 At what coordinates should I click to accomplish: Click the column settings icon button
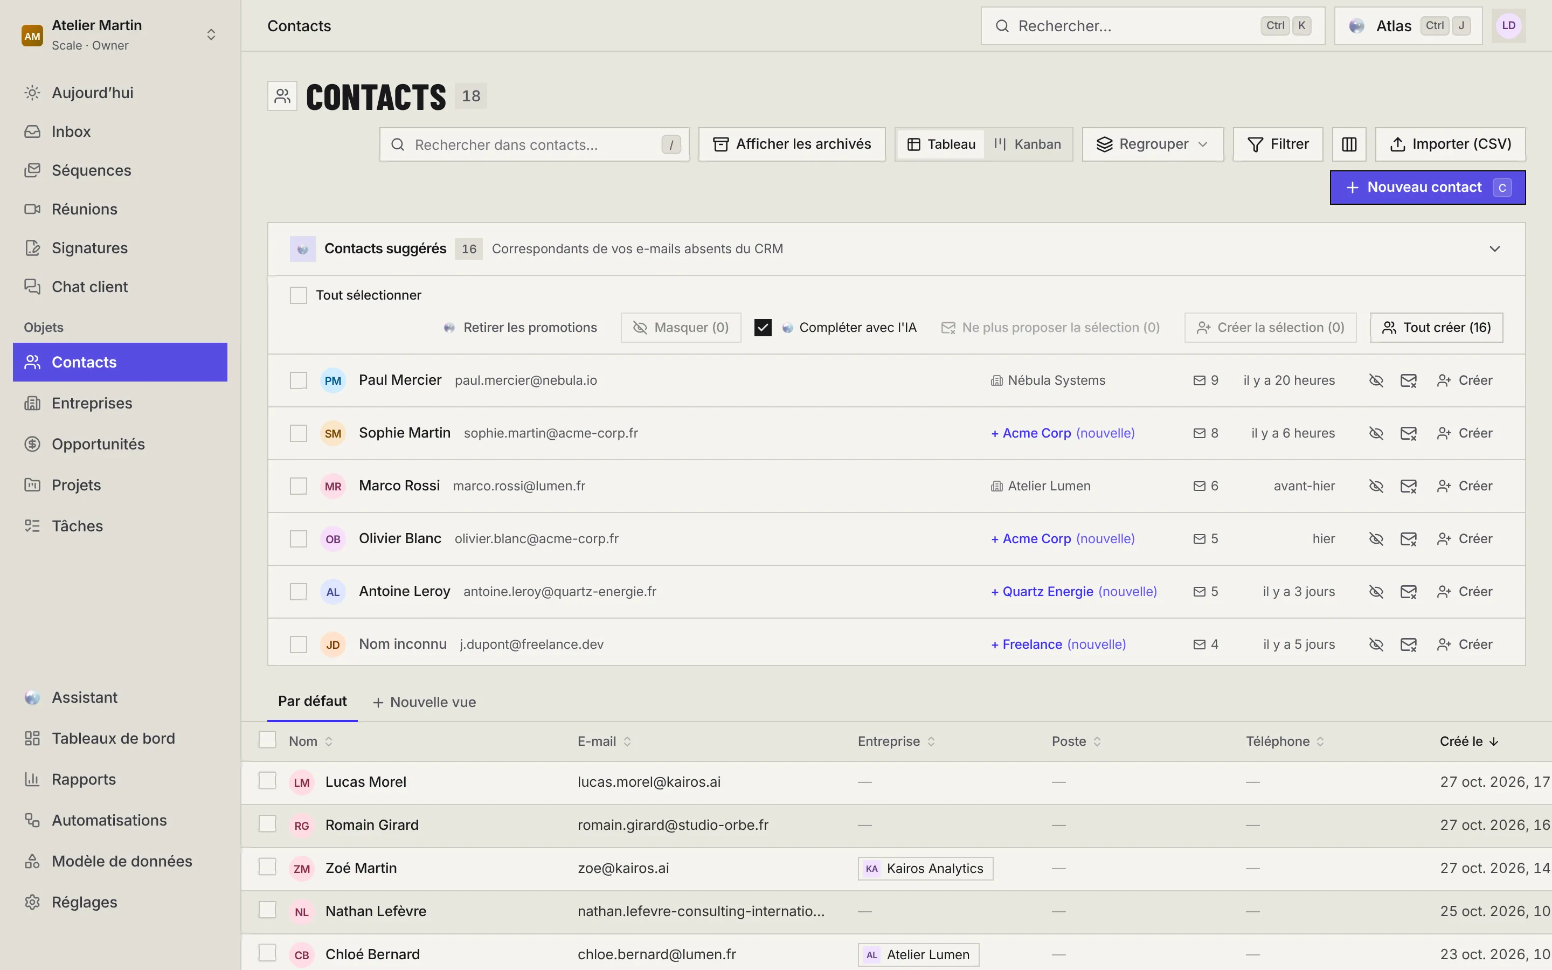(x=1349, y=144)
